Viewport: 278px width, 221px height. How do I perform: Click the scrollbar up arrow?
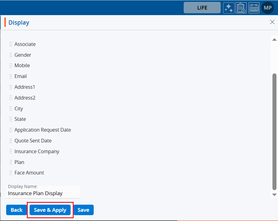pyautogui.click(x=274, y=39)
